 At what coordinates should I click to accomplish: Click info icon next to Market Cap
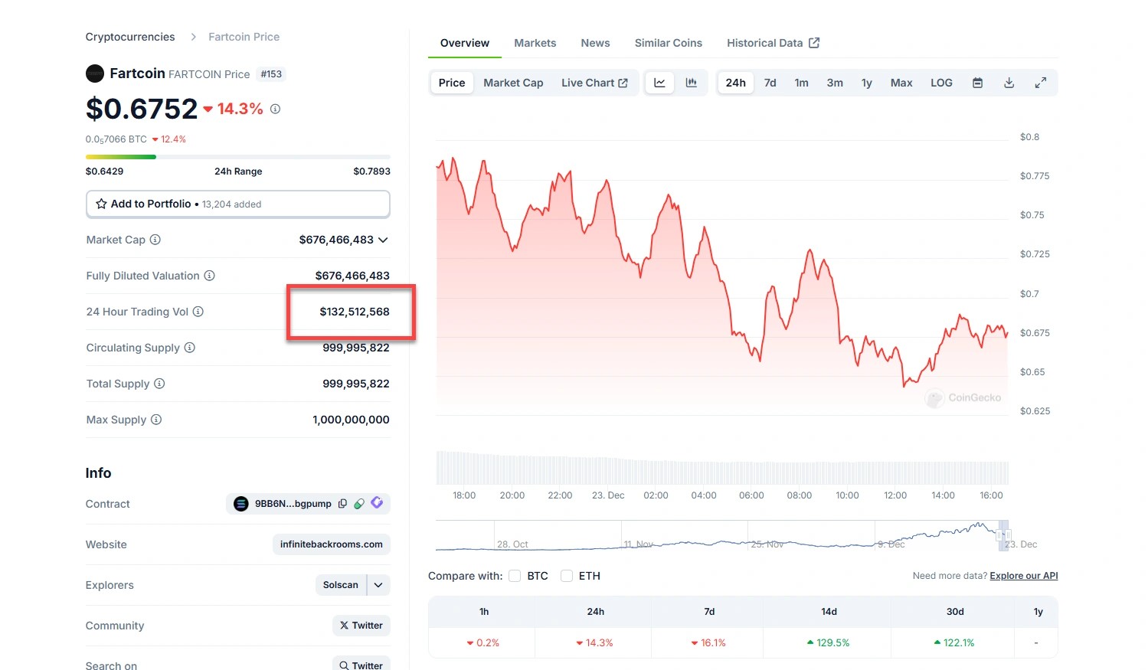(155, 240)
